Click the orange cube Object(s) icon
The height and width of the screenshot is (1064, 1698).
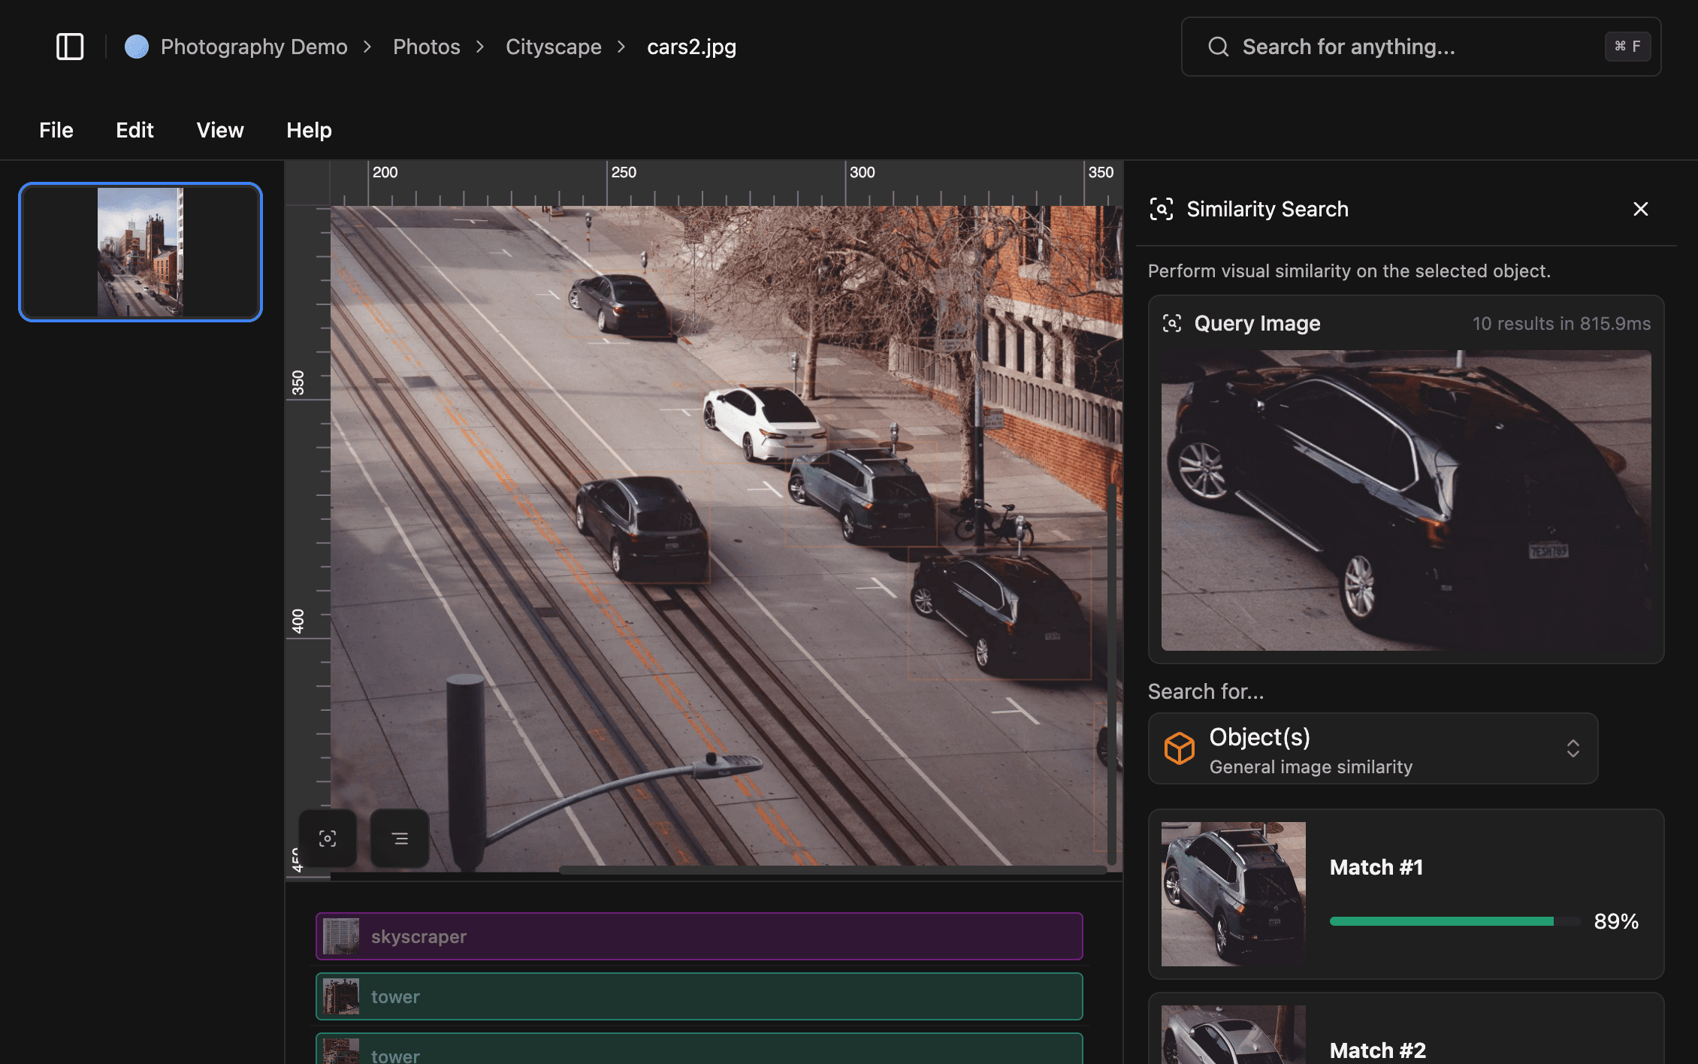tap(1180, 748)
